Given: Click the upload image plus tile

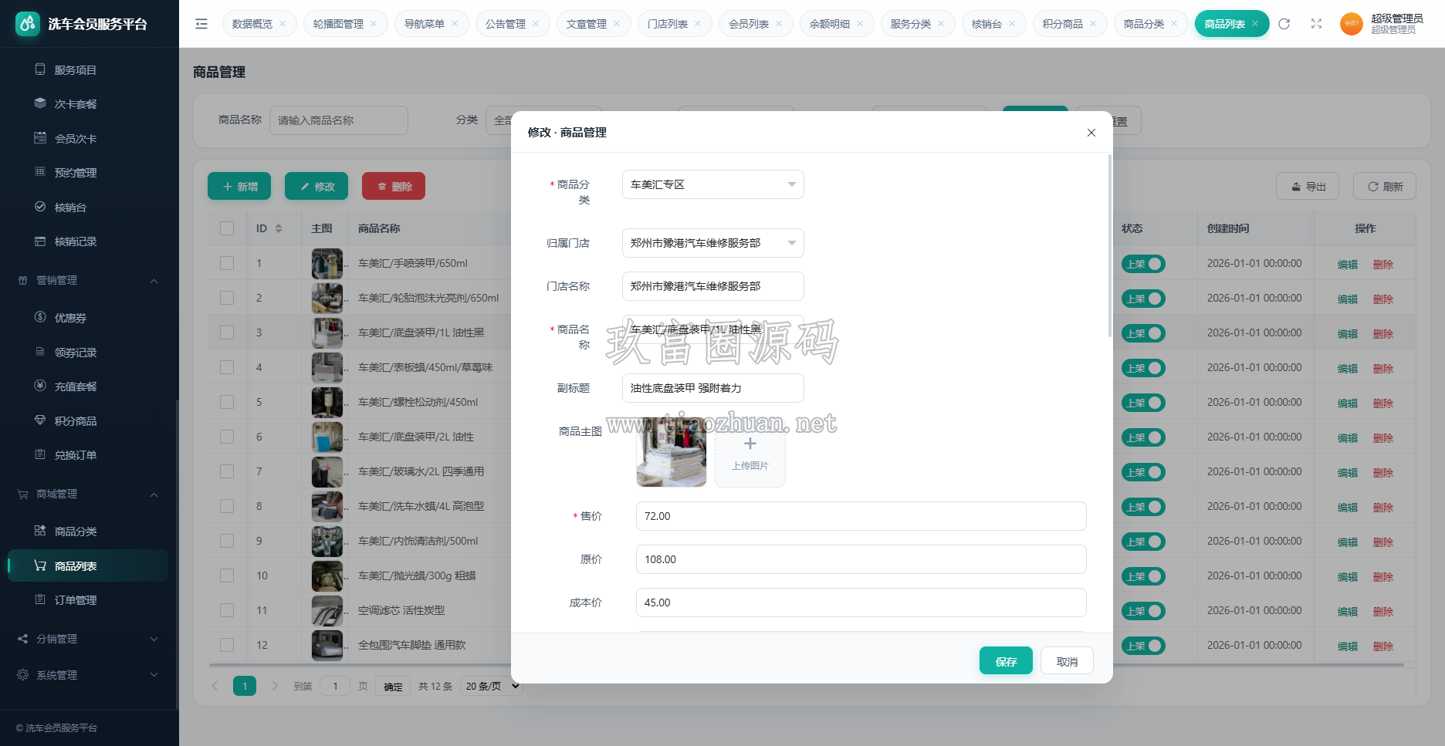Looking at the screenshot, I should point(750,452).
